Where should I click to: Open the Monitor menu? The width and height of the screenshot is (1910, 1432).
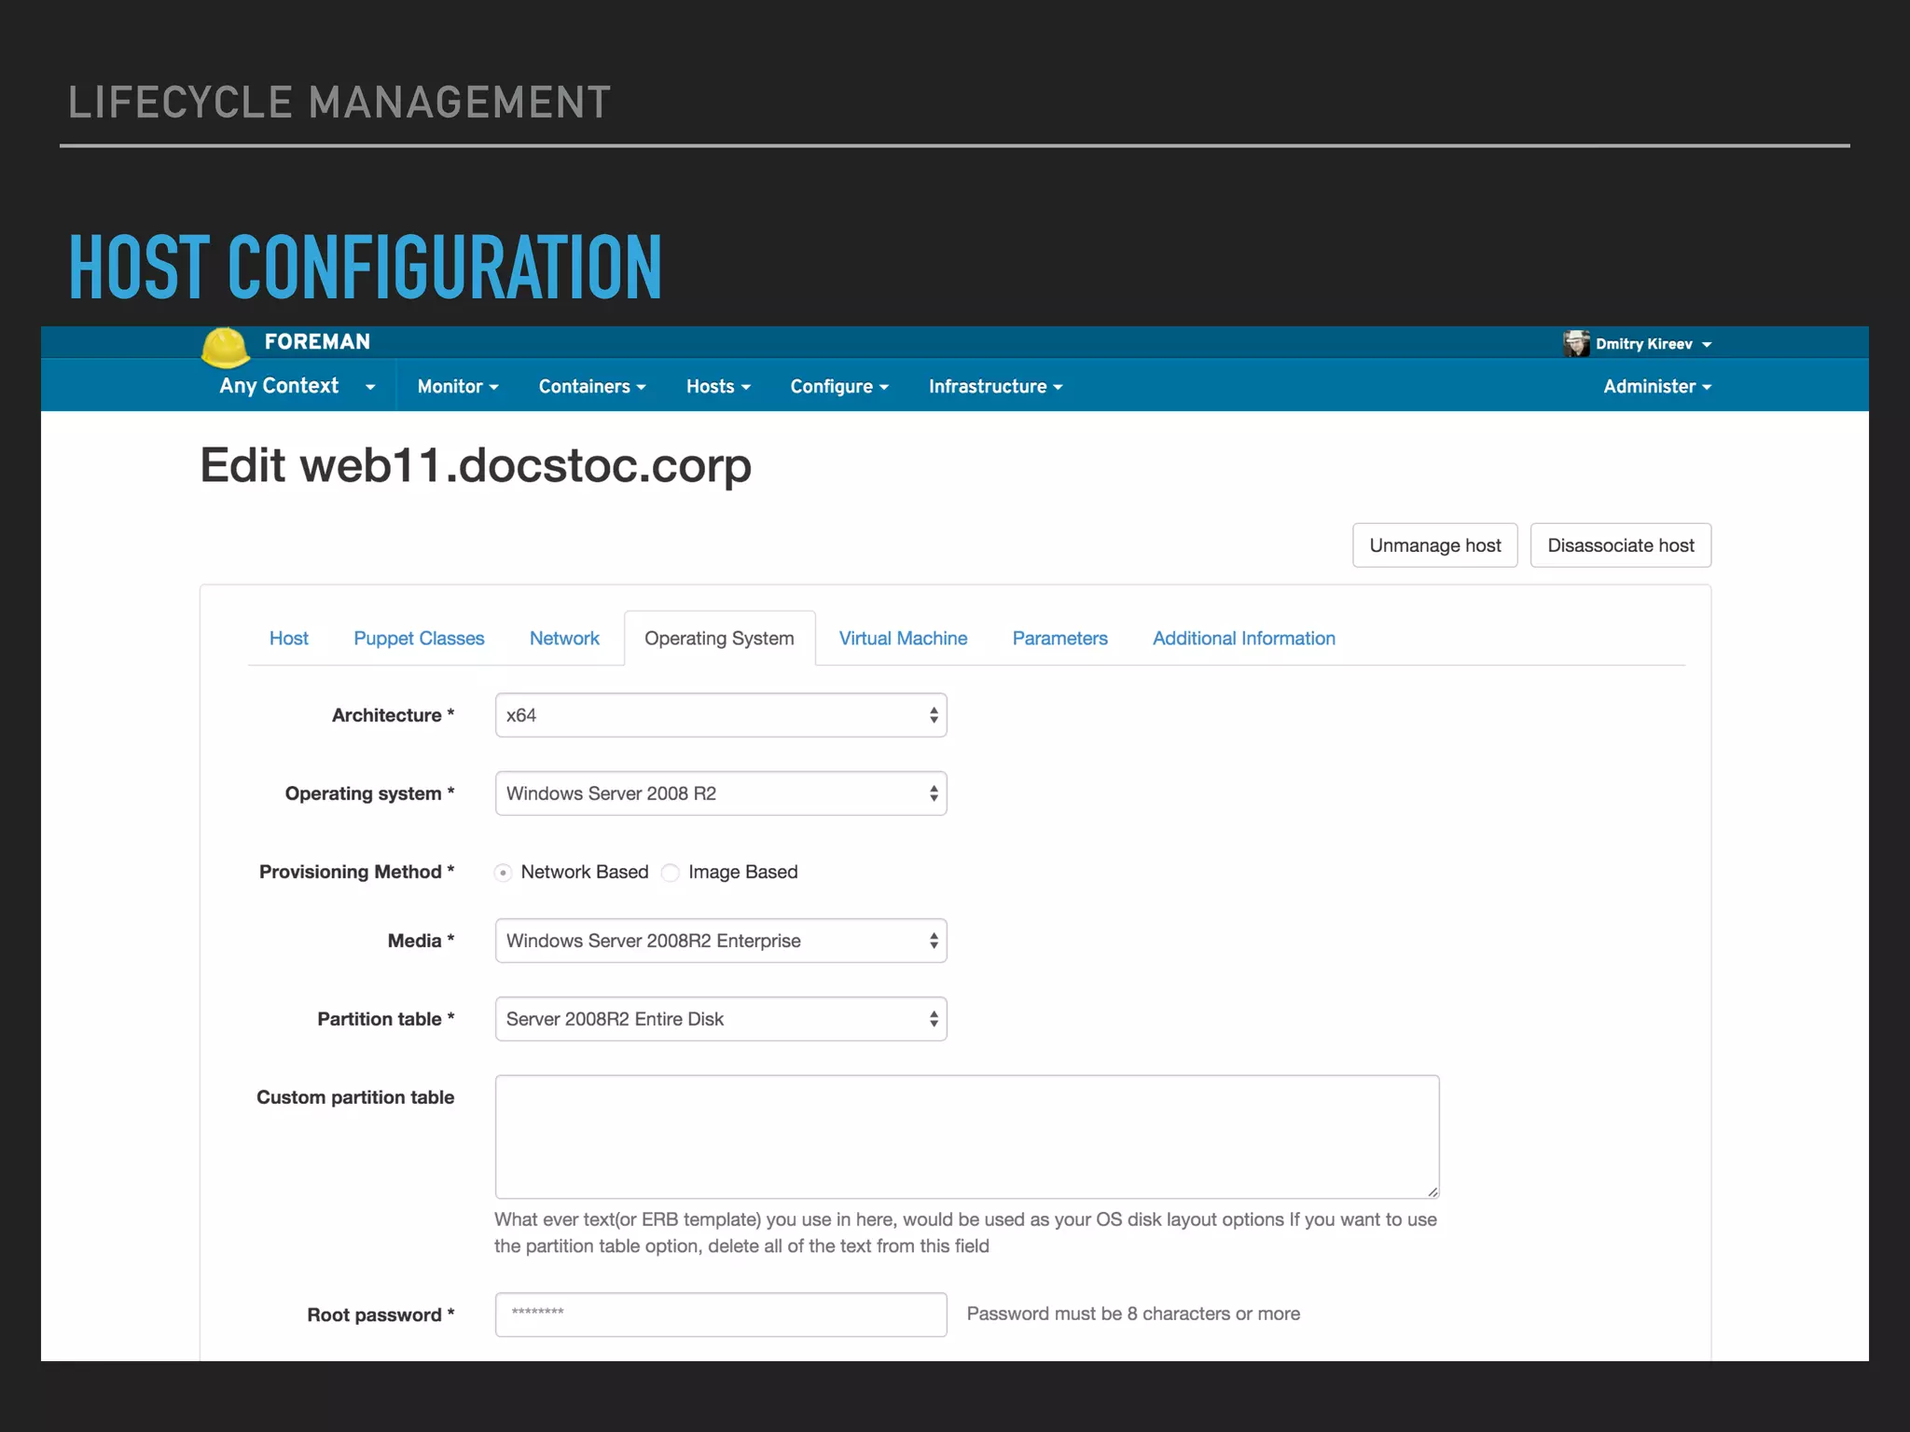tap(458, 386)
